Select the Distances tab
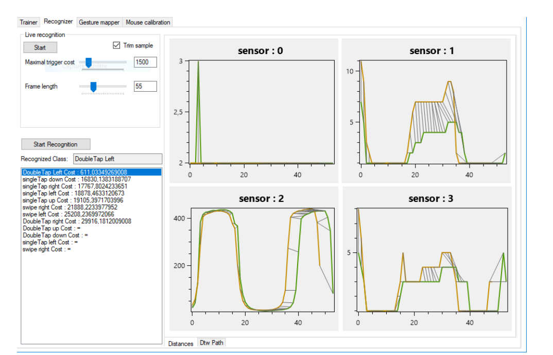553x355 pixels. 181,343
